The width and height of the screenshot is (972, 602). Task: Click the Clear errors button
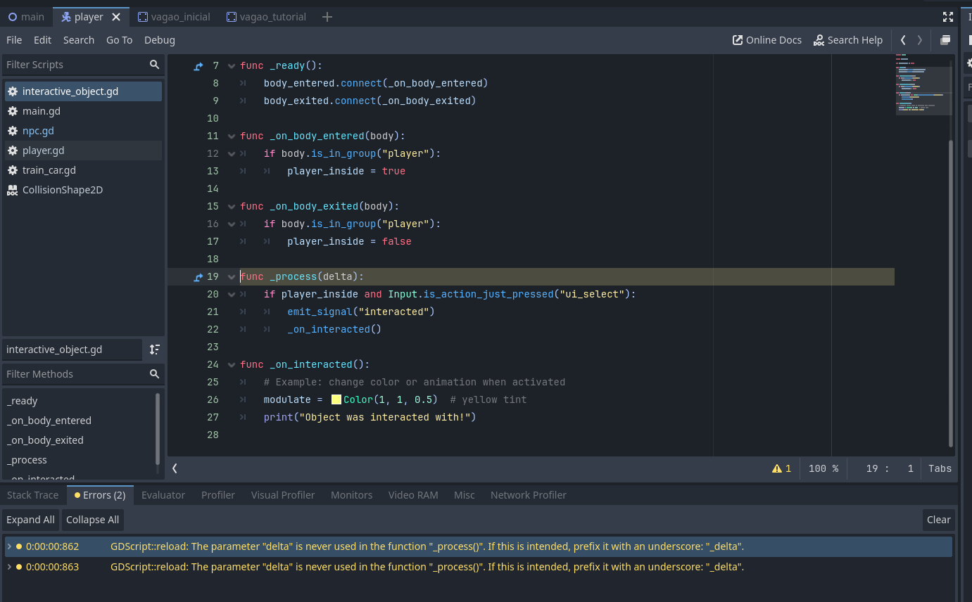click(x=938, y=520)
